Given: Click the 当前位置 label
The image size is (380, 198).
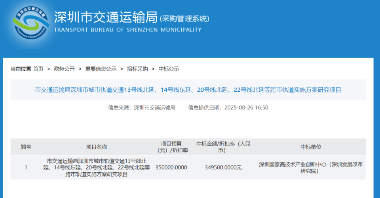Looking at the screenshot, I should [21, 69].
